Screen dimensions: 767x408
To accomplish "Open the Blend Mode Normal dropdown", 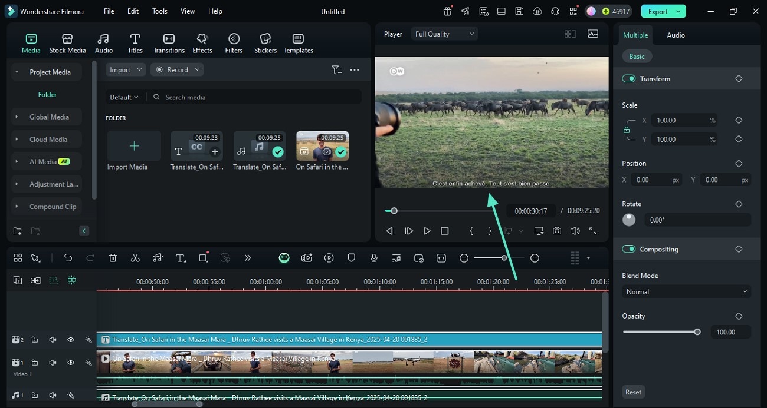I will coord(686,292).
